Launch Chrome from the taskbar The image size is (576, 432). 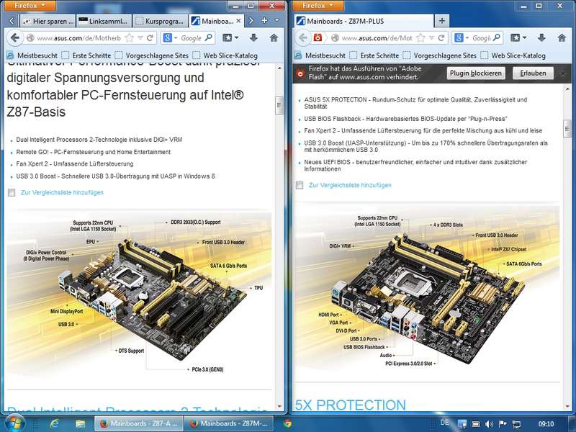(287, 423)
